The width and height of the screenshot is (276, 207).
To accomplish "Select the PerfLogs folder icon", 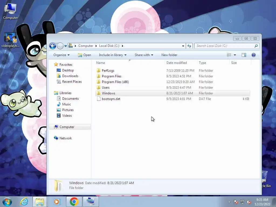I will (99, 71).
